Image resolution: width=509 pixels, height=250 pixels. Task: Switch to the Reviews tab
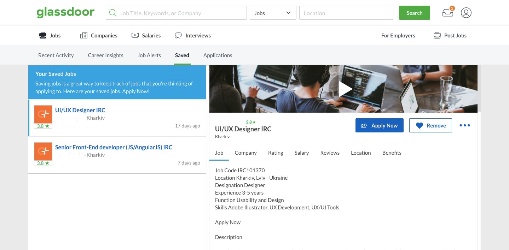(x=330, y=153)
